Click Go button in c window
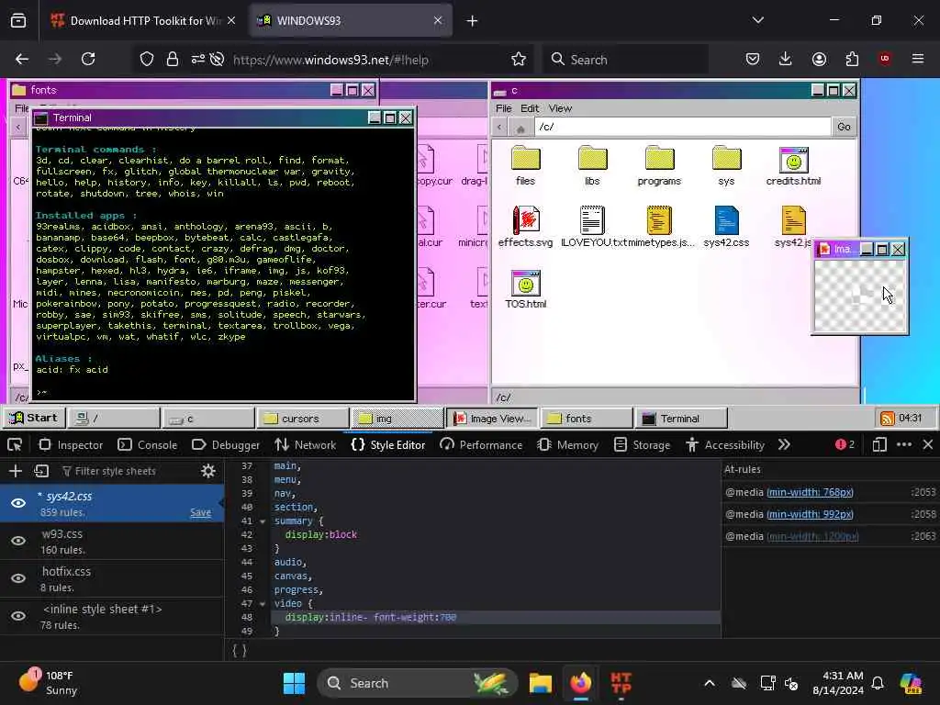940x705 pixels. tap(844, 127)
